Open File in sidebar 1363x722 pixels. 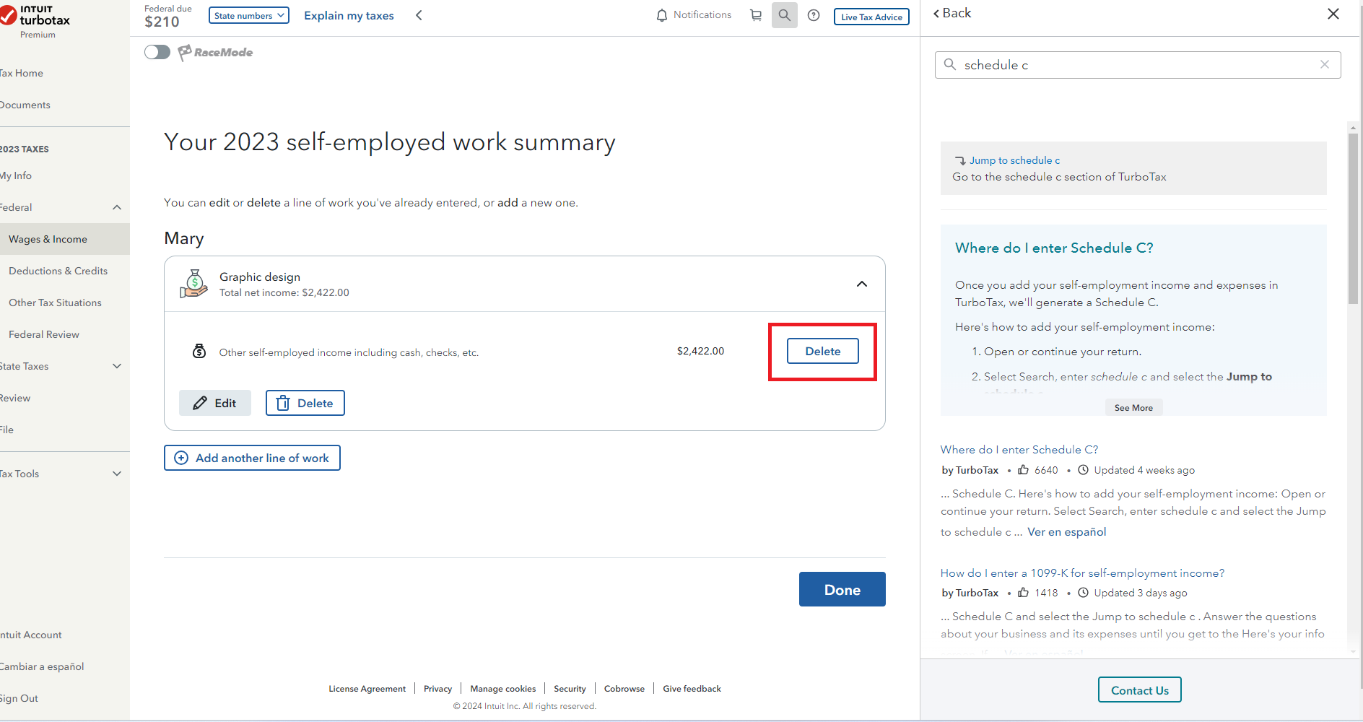7,430
